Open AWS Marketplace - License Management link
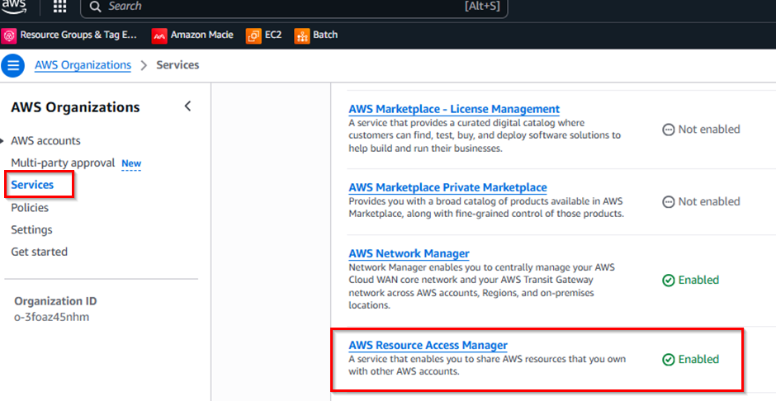Screen dimensions: 776x401 454,109
